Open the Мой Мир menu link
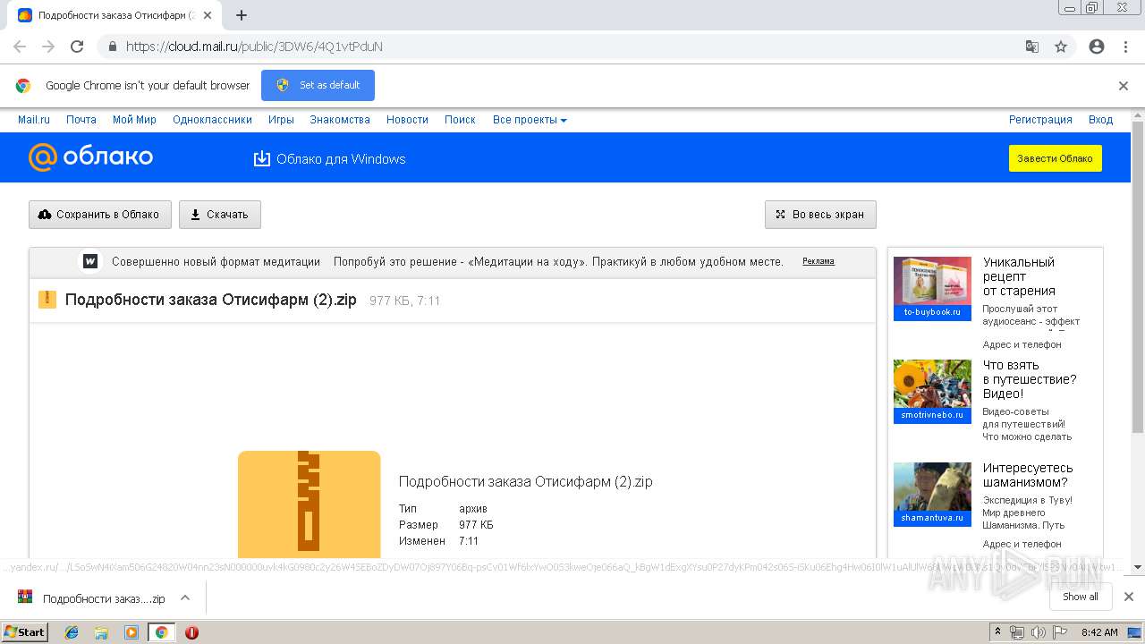Image resolution: width=1145 pixels, height=644 pixels. [134, 120]
